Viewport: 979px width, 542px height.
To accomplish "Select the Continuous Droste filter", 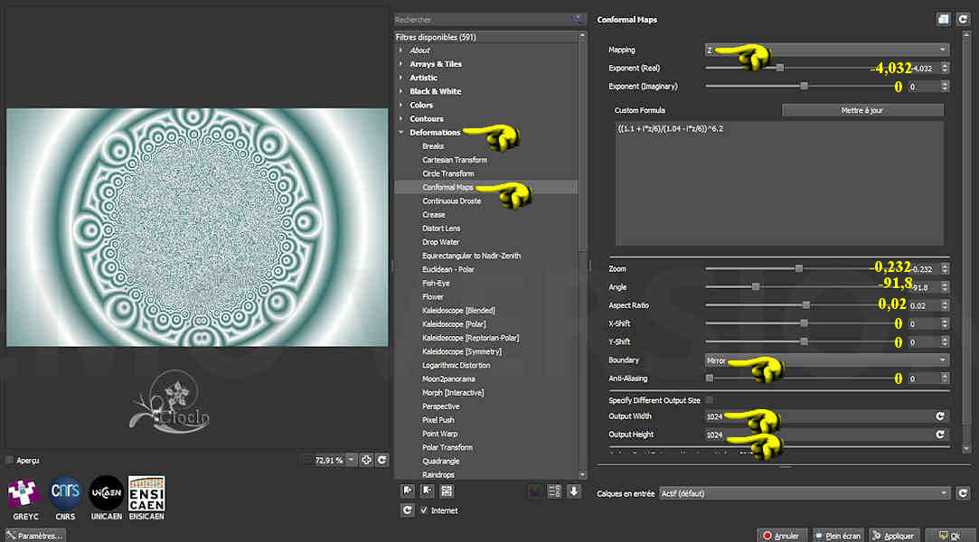I will (x=451, y=201).
